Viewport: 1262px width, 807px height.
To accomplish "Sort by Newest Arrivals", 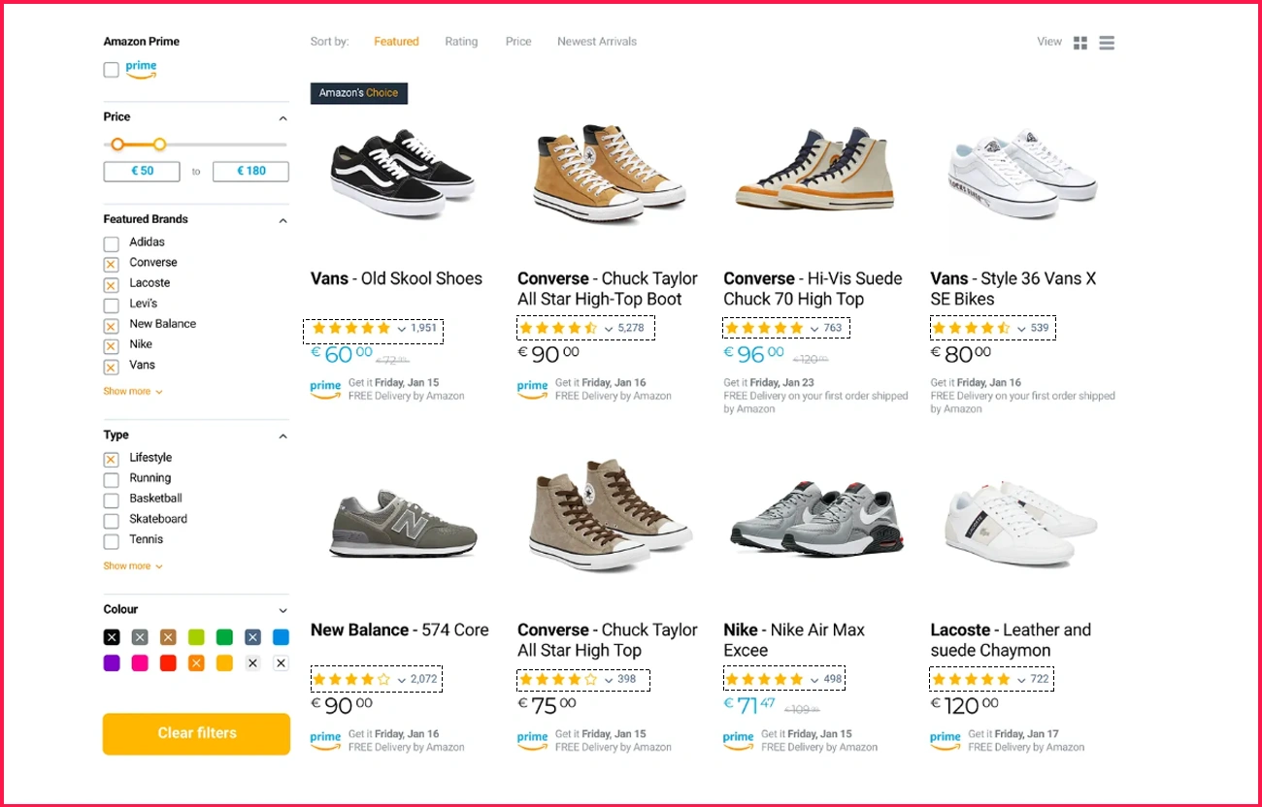I will (597, 42).
